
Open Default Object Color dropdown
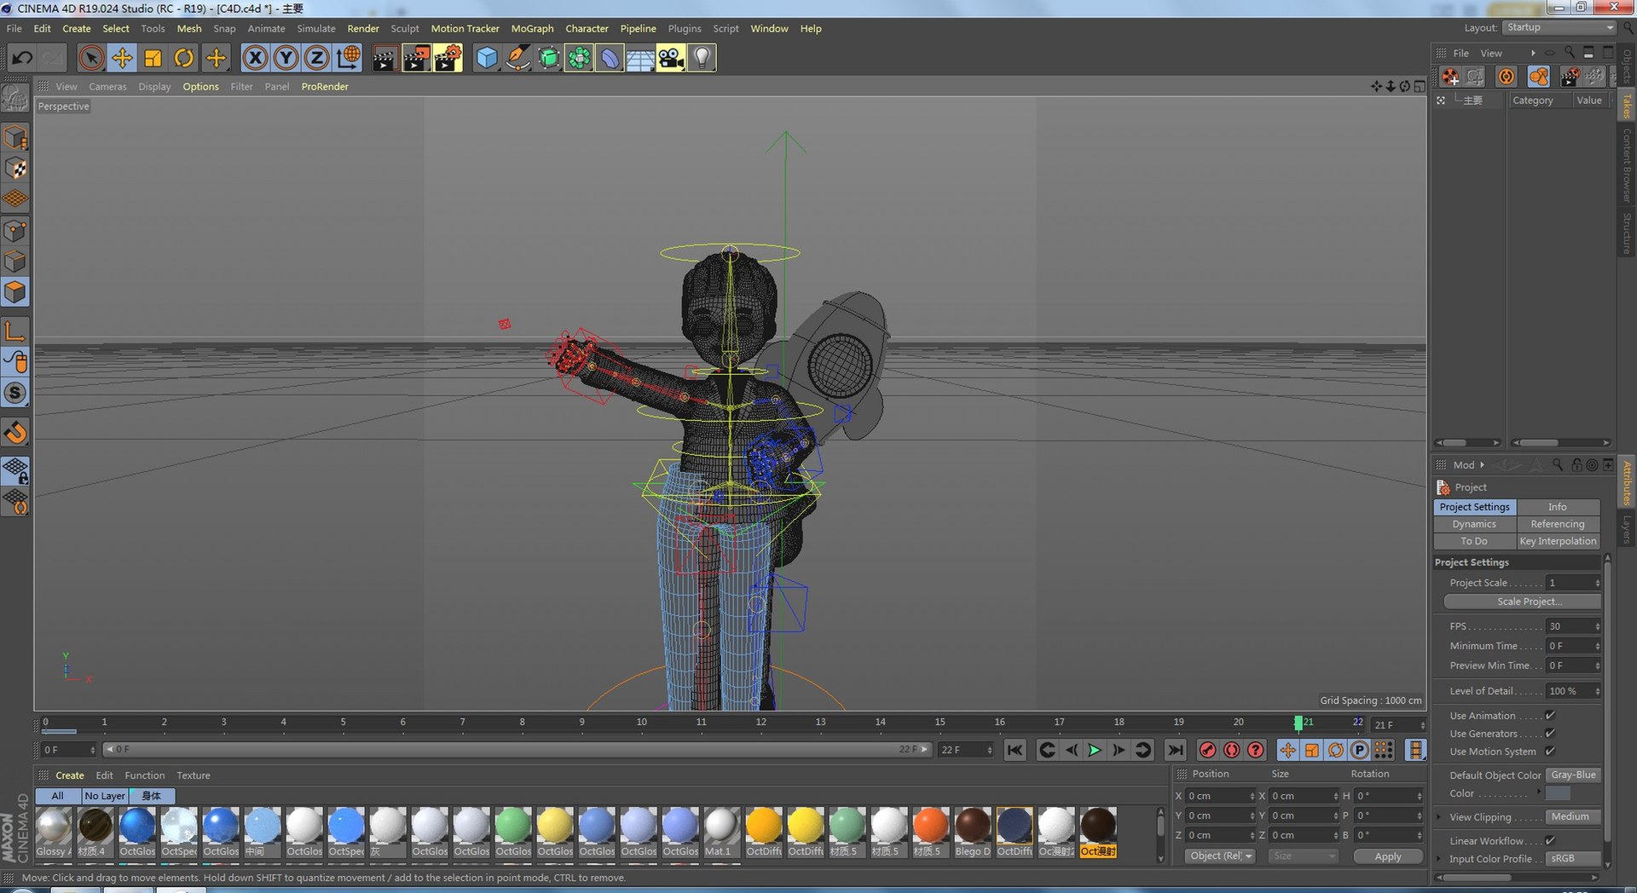point(1573,775)
